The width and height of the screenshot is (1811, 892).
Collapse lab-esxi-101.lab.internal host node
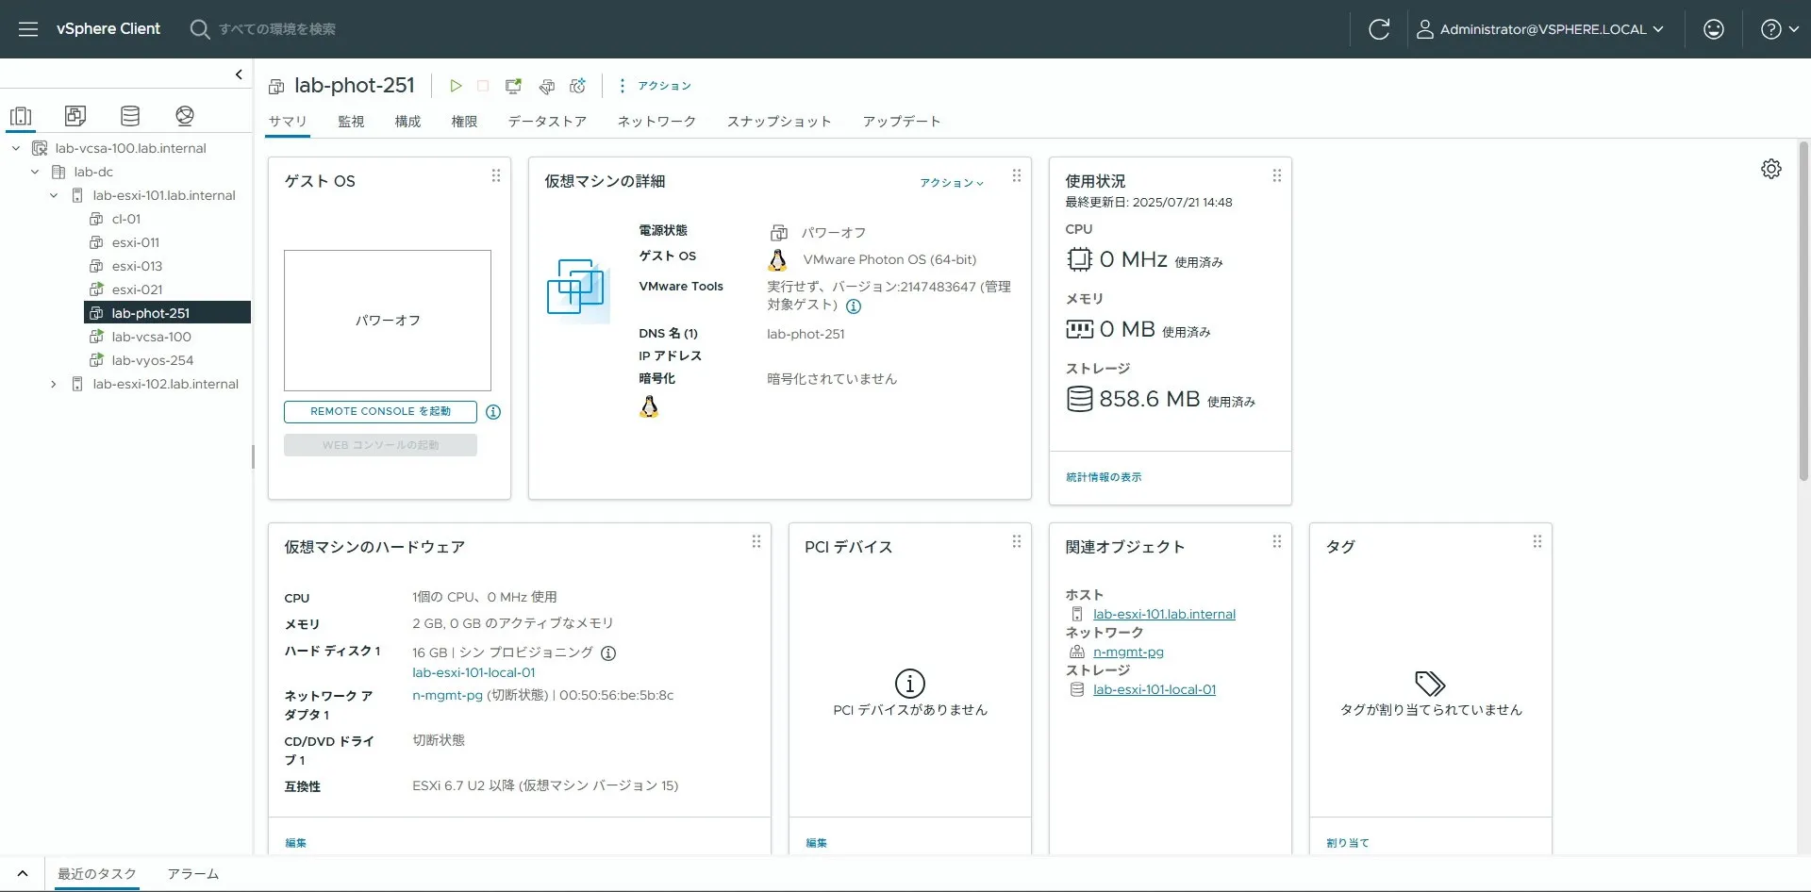pyautogui.click(x=54, y=195)
